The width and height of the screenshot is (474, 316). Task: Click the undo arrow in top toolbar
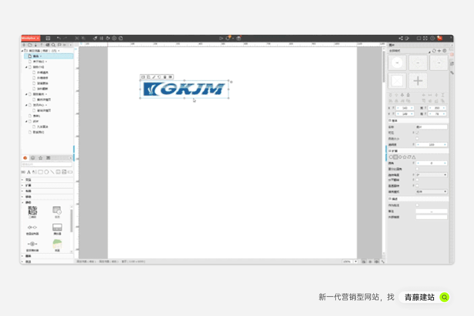[58, 38]
